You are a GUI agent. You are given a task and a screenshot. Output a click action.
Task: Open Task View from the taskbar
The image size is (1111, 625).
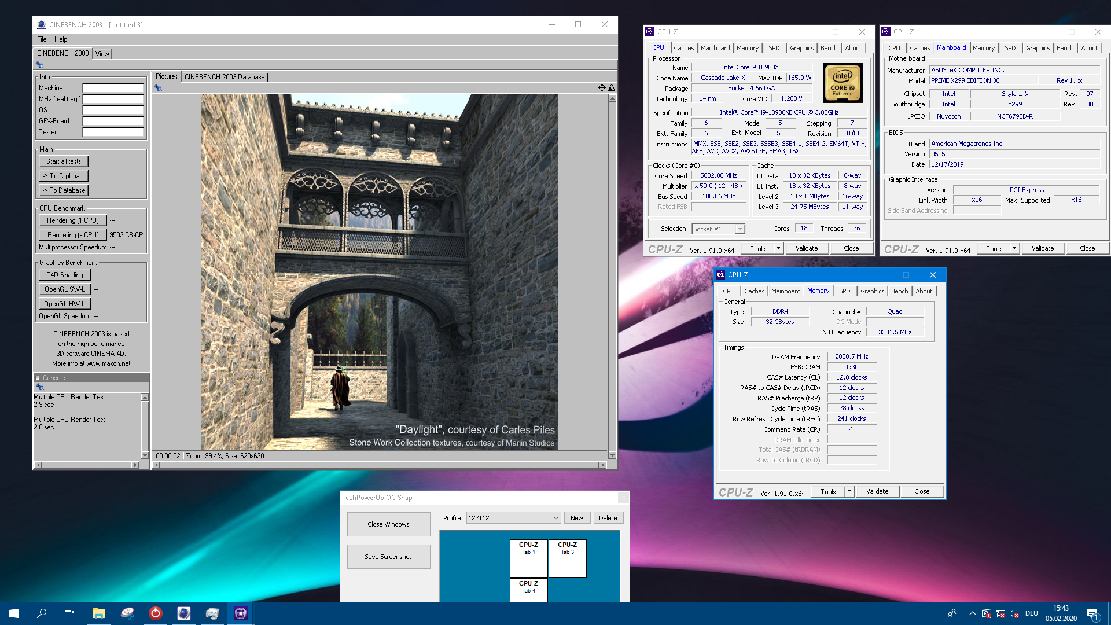tap(69, 613)
